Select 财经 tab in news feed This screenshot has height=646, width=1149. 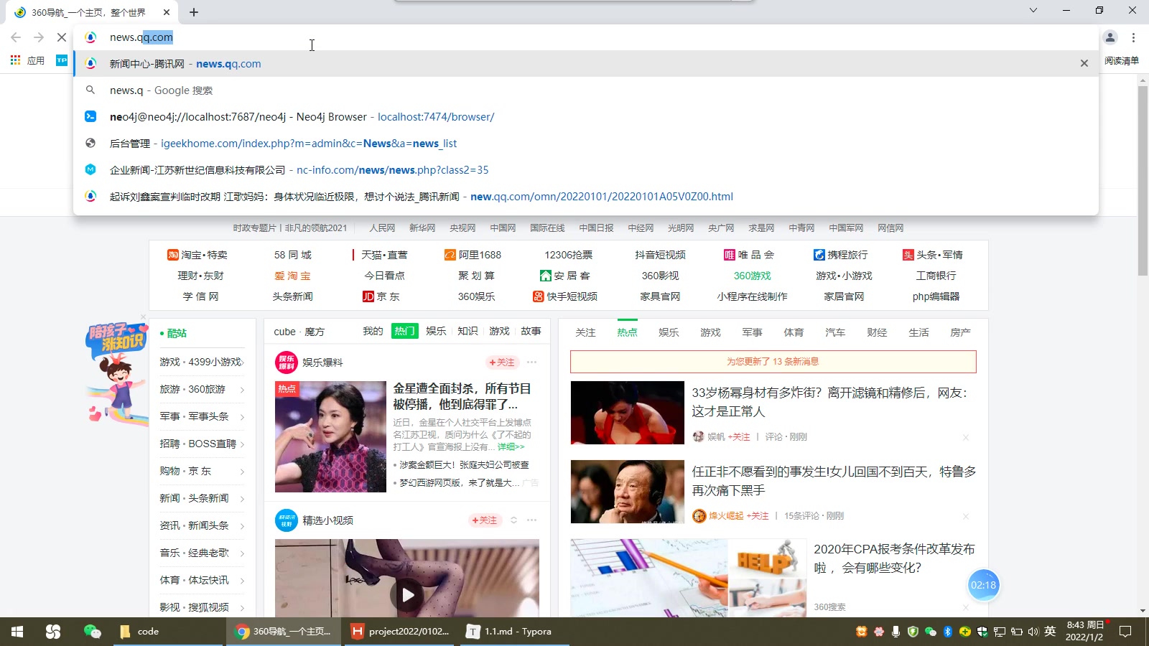pos(877,332)
